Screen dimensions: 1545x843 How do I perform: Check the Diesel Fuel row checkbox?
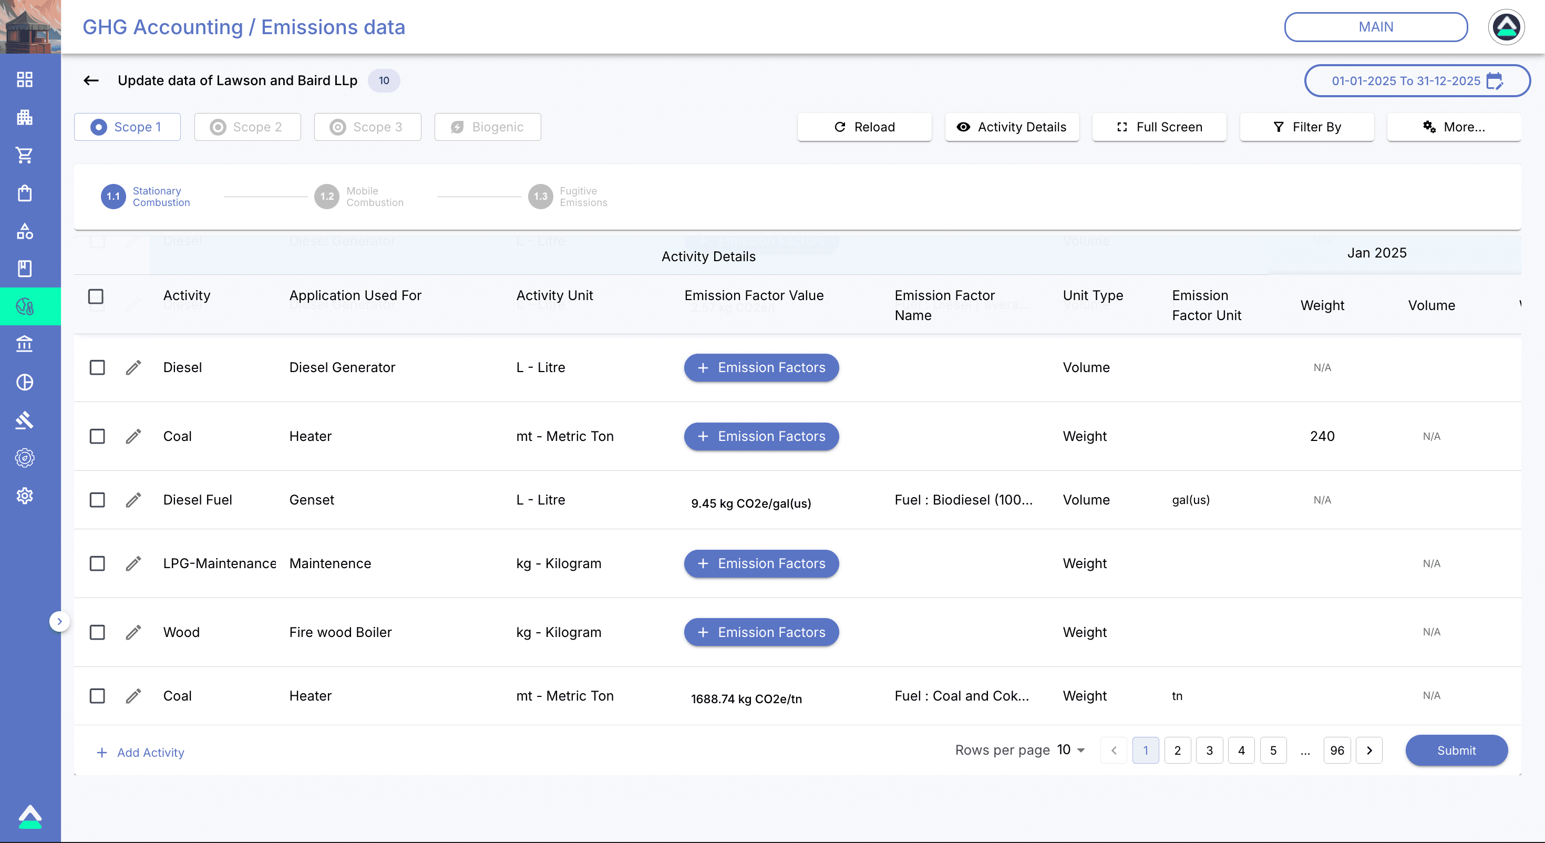pyautogui.click(x=97, y=500)
